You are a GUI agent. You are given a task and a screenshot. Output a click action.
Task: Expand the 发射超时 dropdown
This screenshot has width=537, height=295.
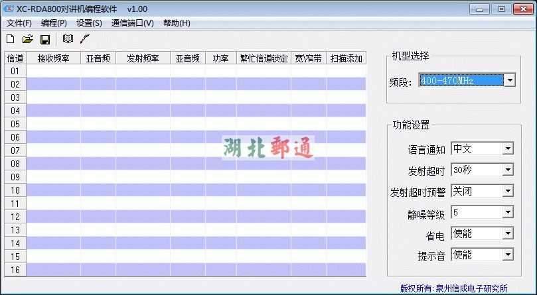(508, 170)
